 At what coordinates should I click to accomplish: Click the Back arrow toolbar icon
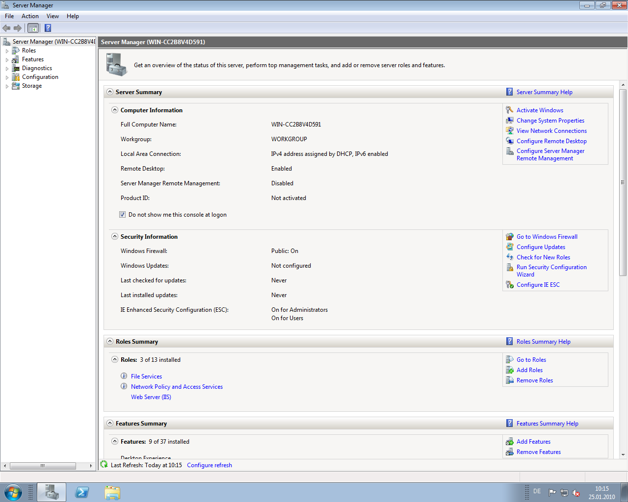pos(6,28)
